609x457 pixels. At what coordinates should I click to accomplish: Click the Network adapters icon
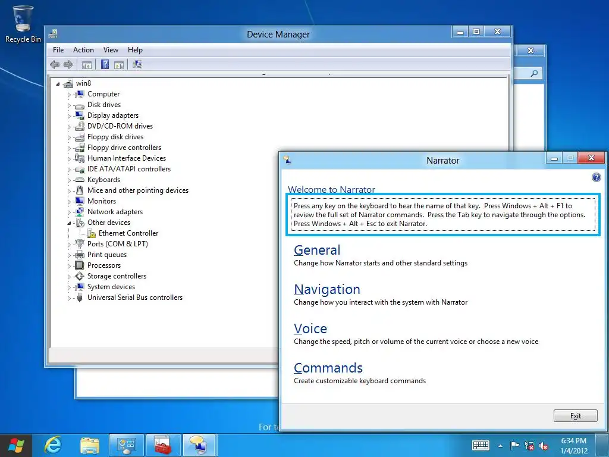pos(80,212)
